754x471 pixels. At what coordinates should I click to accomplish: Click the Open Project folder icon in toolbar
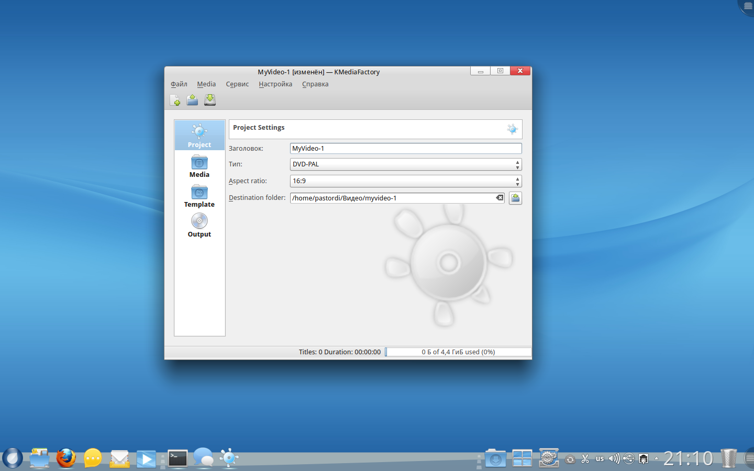pyautogui.click(x=192, y=100)
